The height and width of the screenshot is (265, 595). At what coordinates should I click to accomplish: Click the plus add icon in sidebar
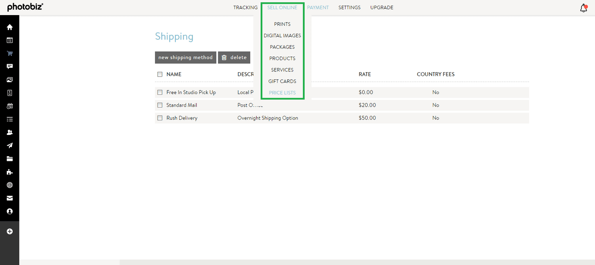pyautogui.click(x=10, y=231)
